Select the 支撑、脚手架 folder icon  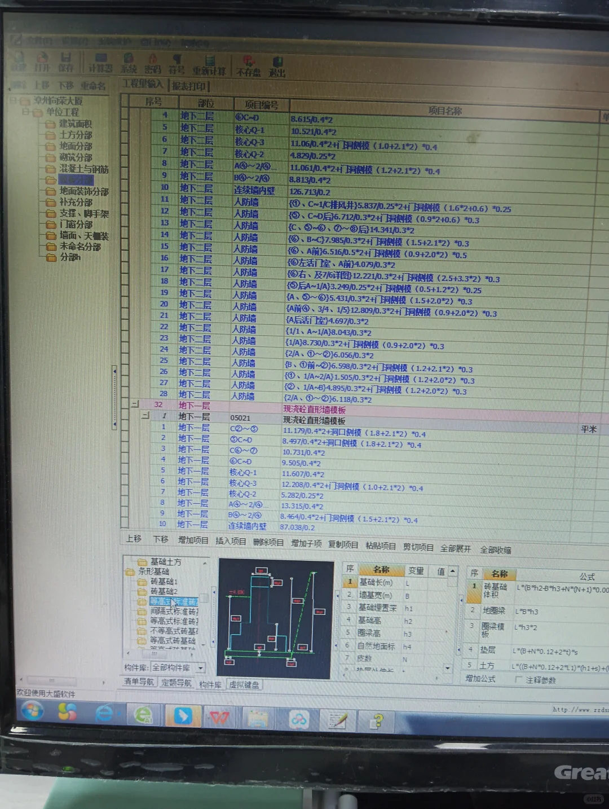tap(51, 213)
